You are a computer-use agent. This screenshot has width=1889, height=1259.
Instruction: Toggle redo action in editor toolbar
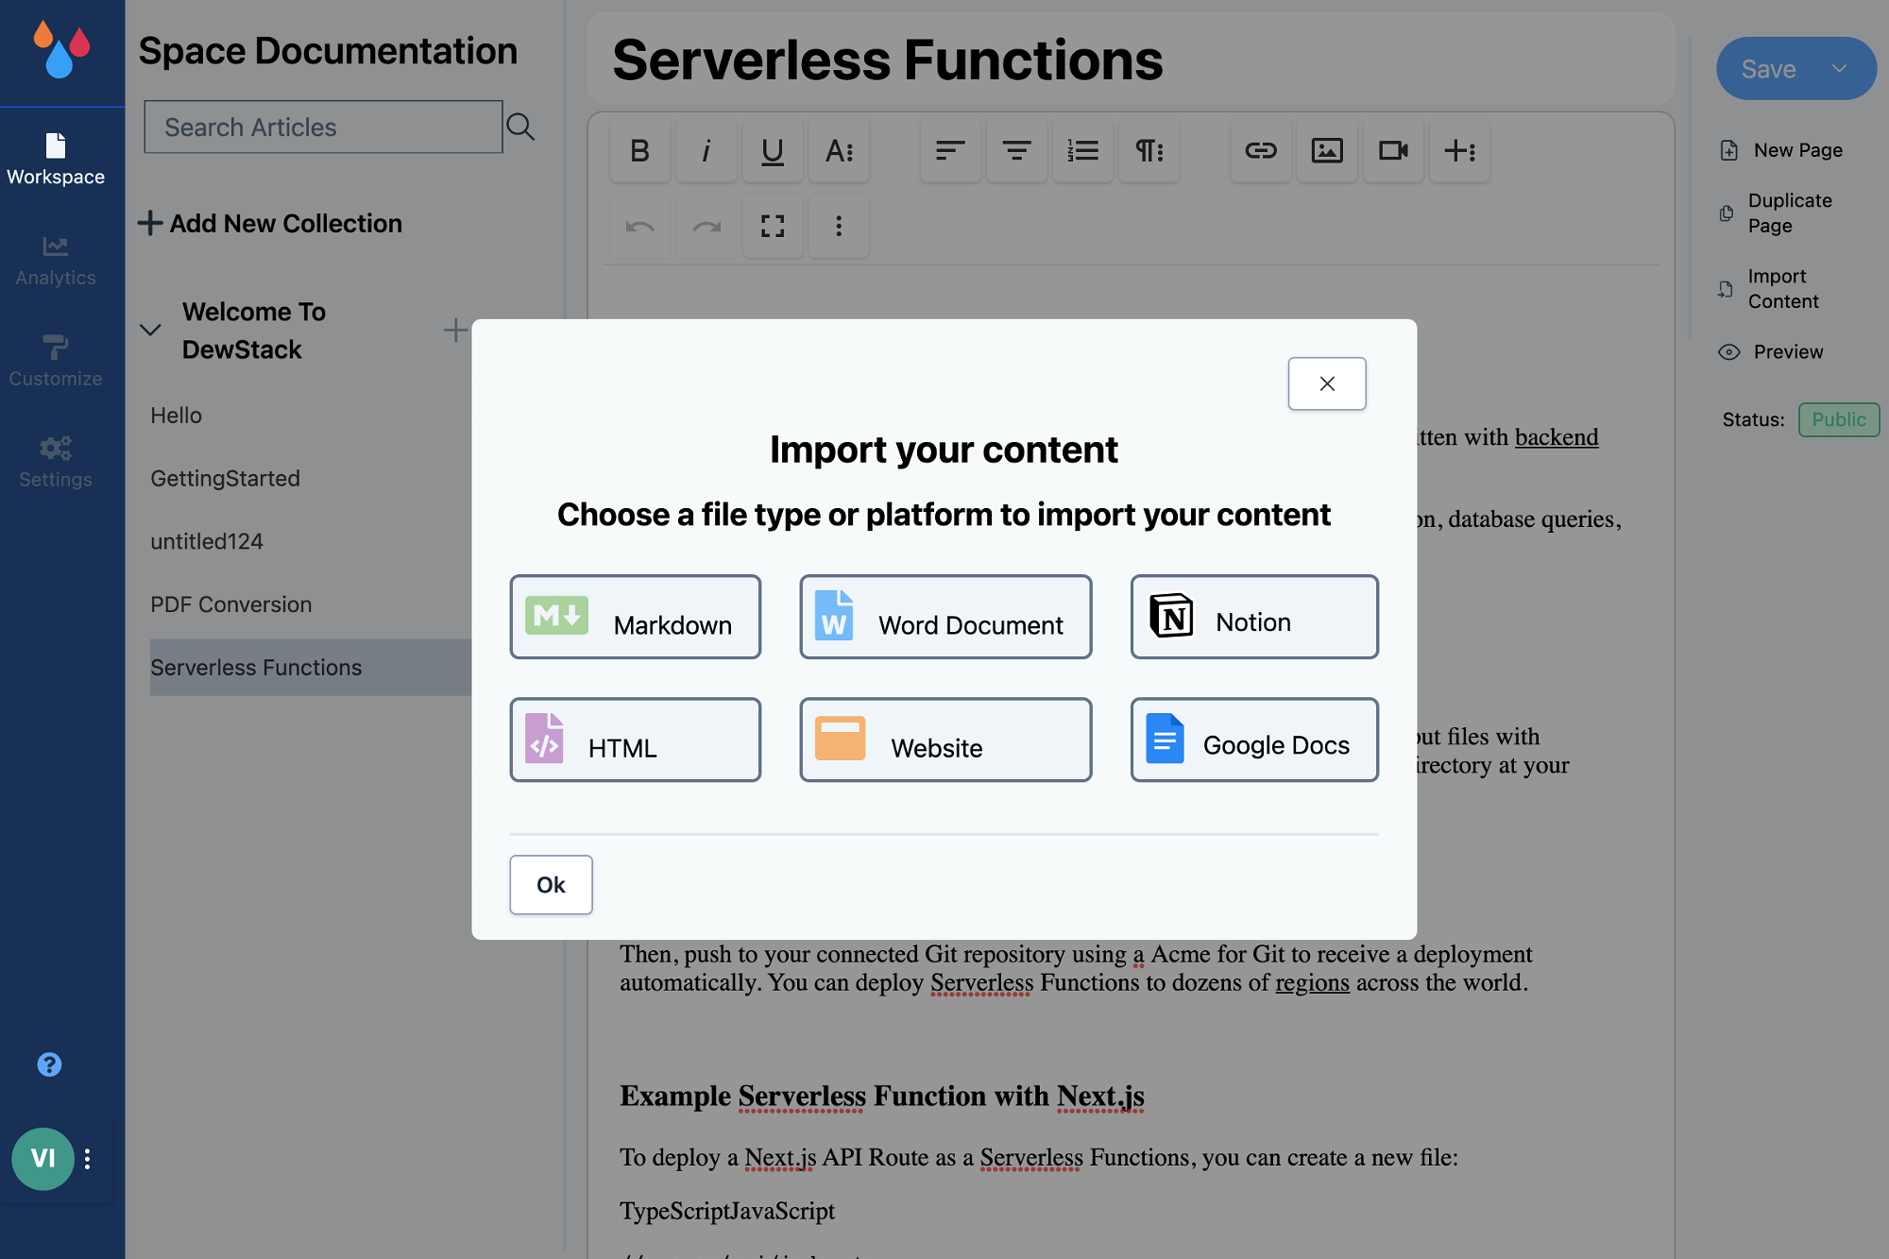pyautogui.click(x=706, y=225)
